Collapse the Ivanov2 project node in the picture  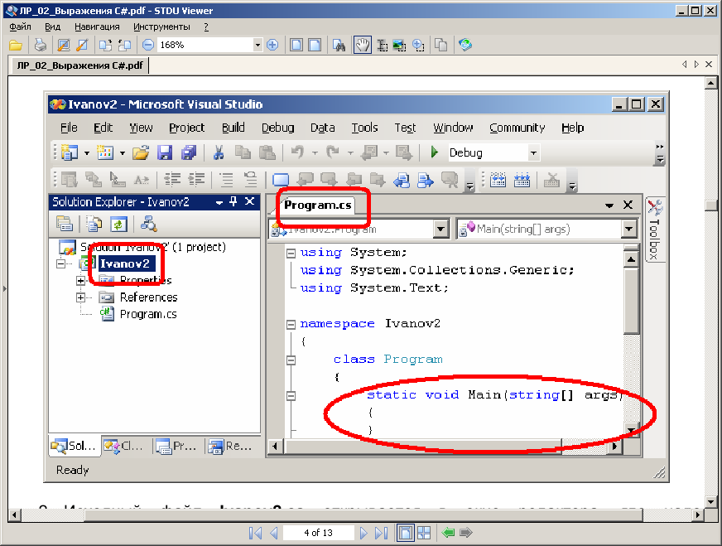coord(60,264)
